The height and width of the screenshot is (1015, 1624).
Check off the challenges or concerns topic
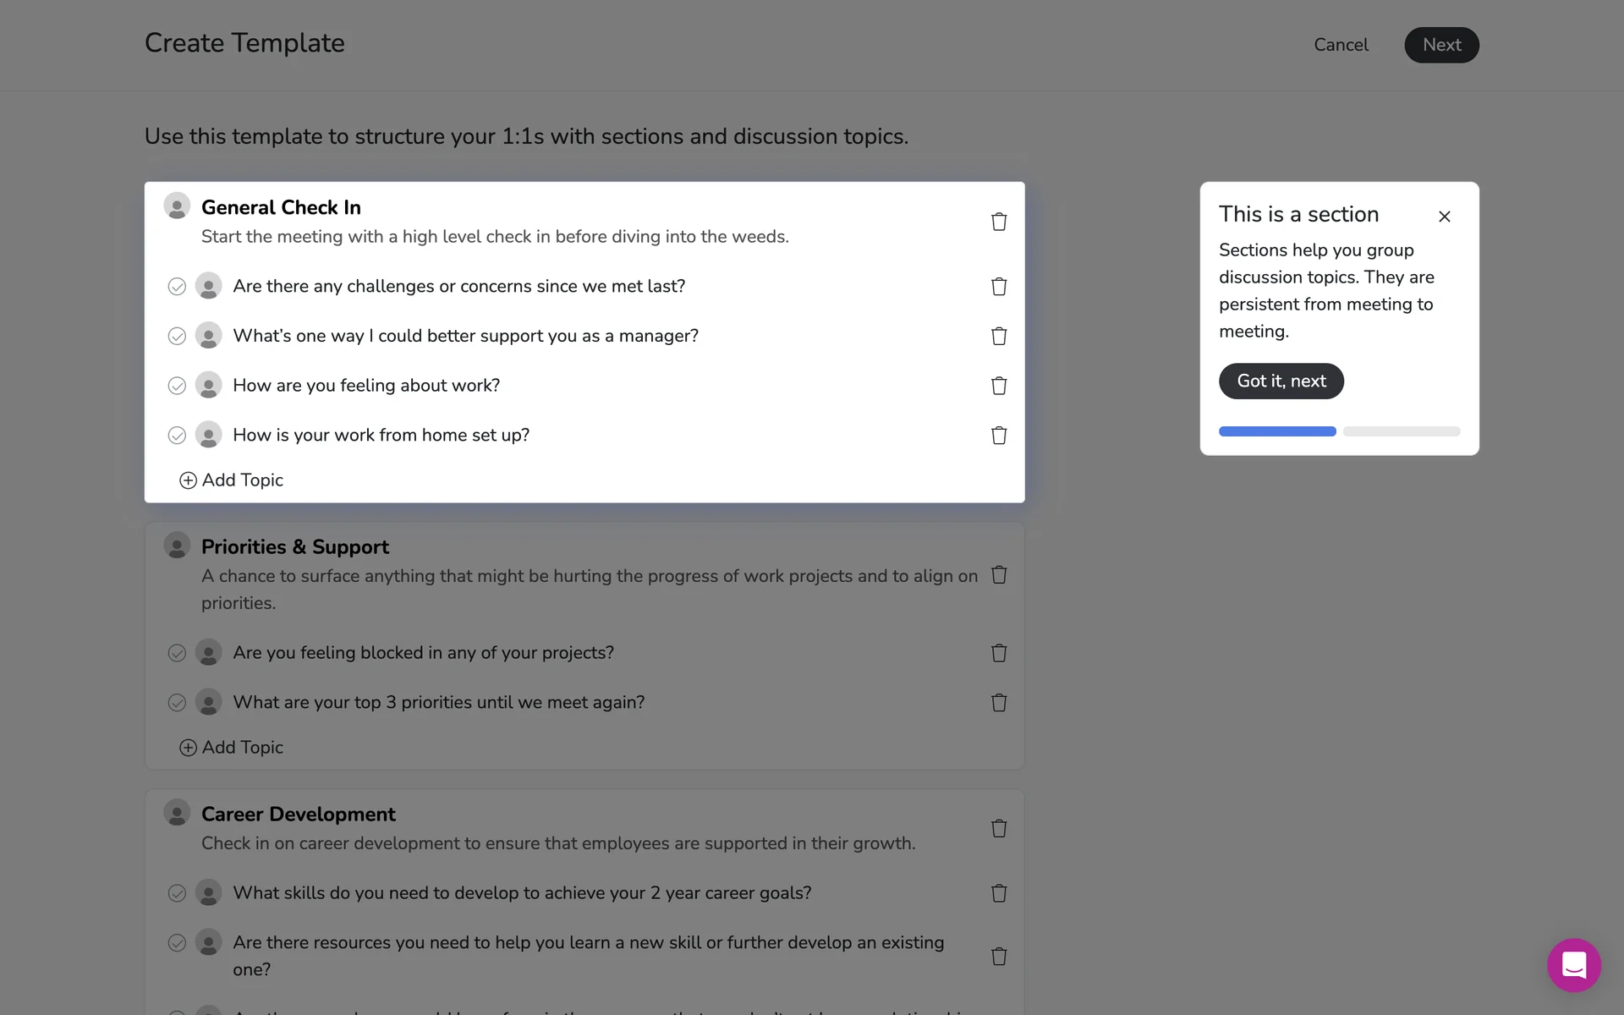tap(177, 287)
